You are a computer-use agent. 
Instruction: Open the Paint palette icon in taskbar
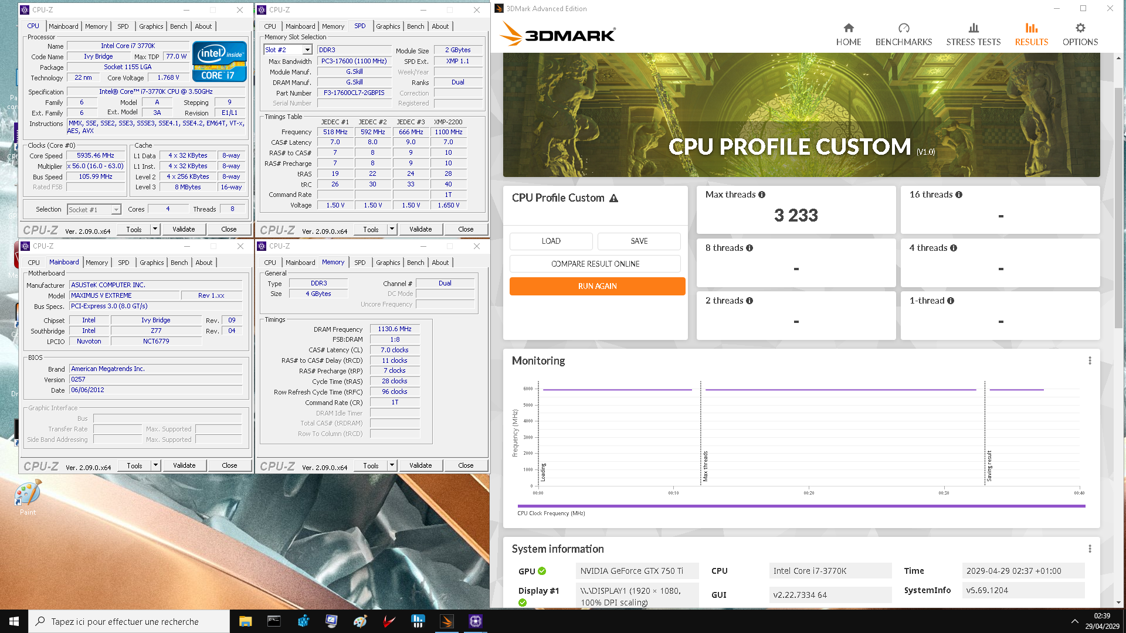point(360,621)
